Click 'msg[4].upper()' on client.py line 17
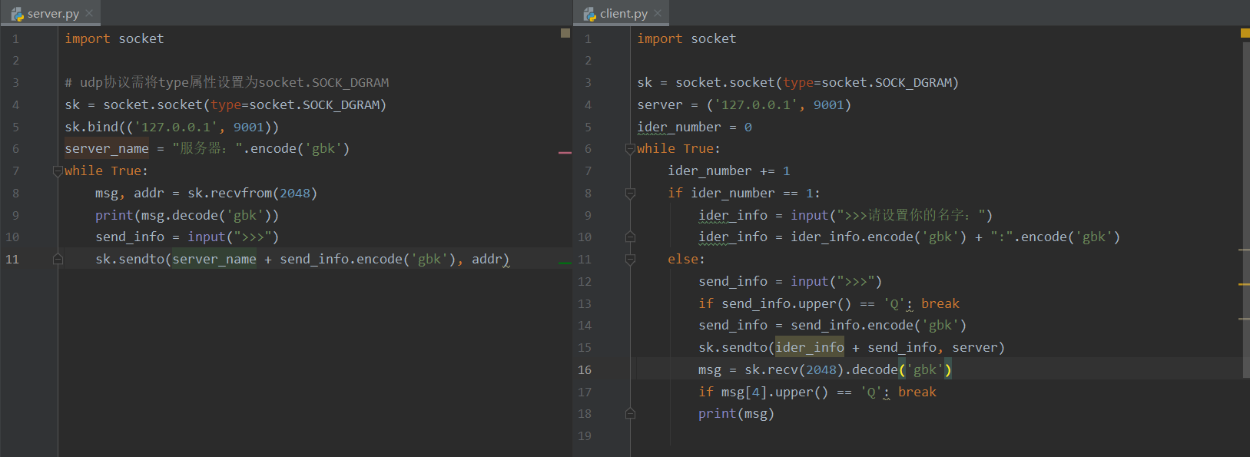Image resolution: width=1250 pixels, height=457 pixels. click(x=774, y=392)
